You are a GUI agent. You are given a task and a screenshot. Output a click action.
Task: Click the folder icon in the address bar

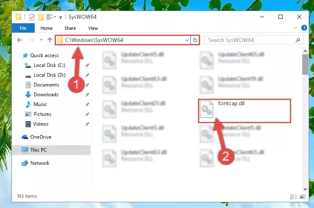pos(60,40)
